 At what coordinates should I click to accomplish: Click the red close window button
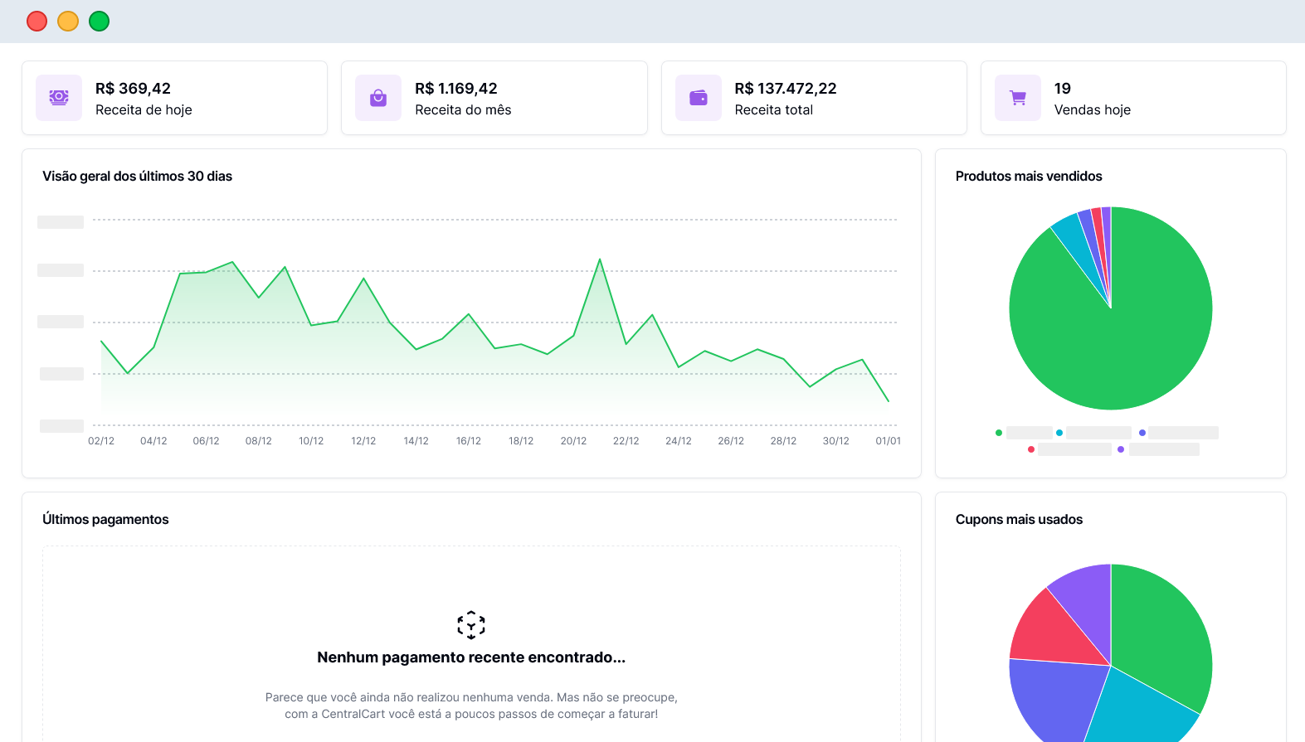click(37, 22)
